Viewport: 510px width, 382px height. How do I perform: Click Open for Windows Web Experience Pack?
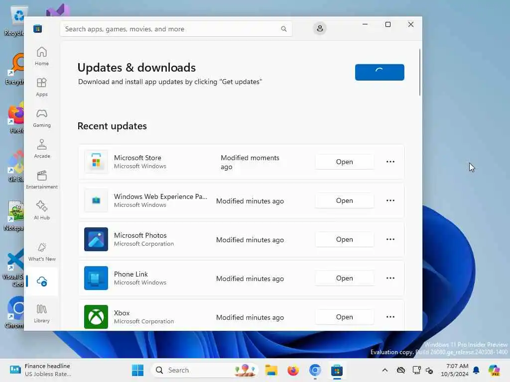(x=345, y=201)
